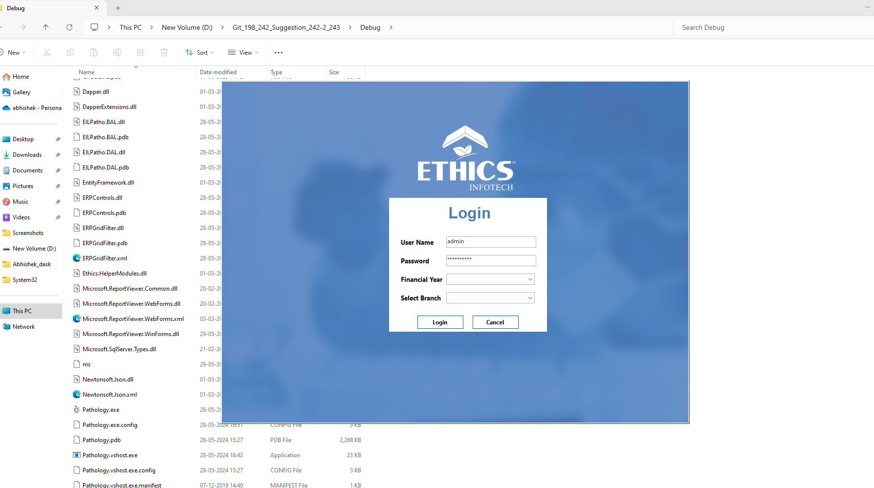Viewport: 874px width, 488px height.
Task: Select Downloads in the navigation pane
Action: (x=27, y=155)
